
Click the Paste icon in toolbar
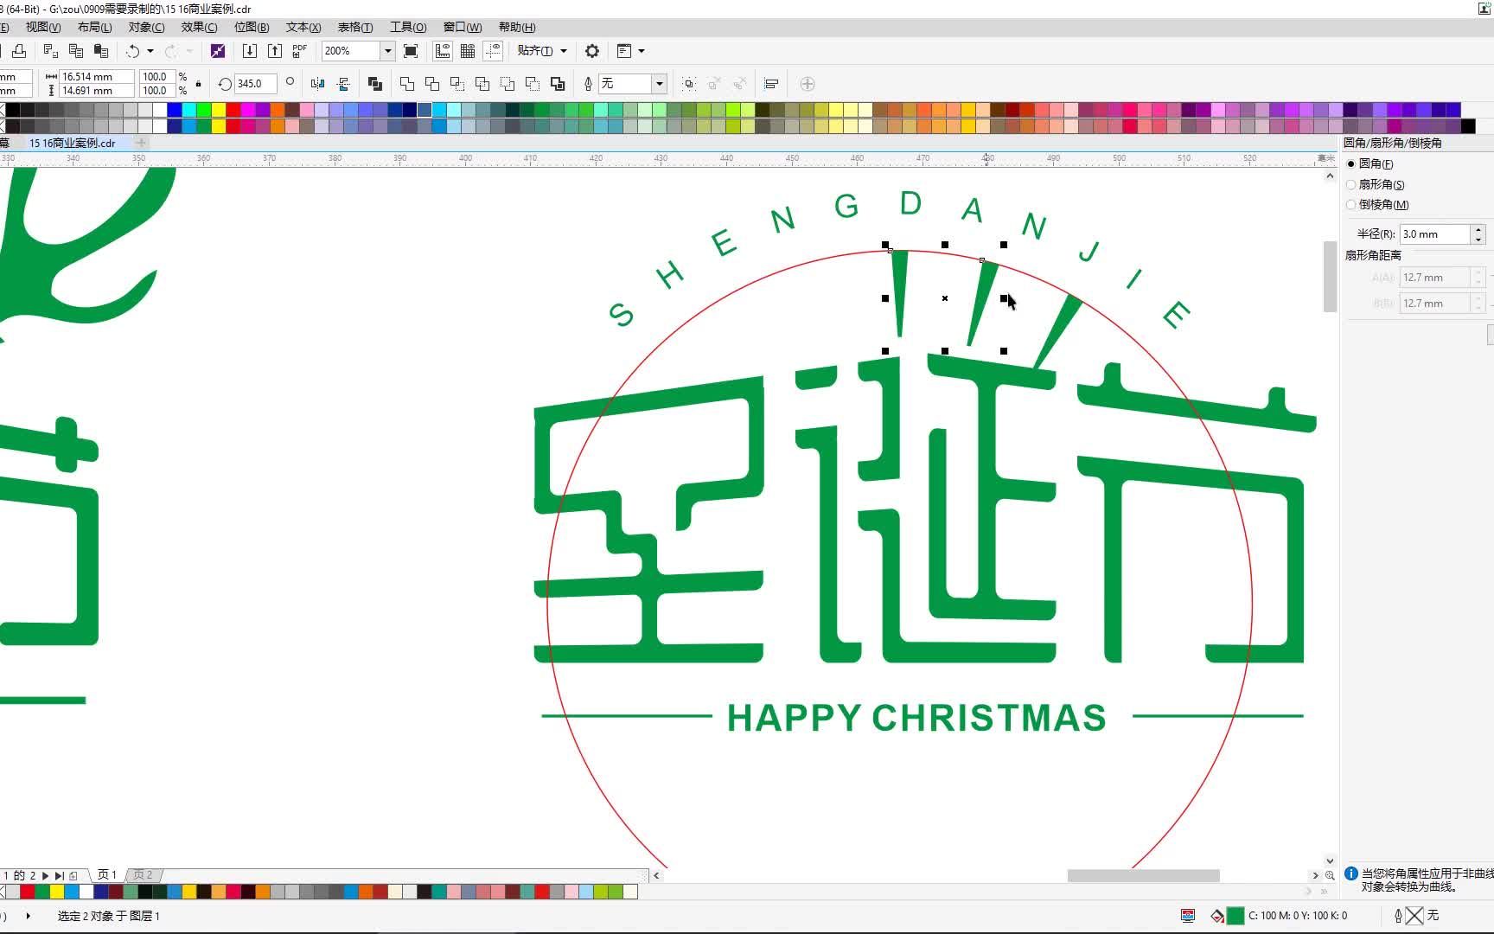pos(101,51)
